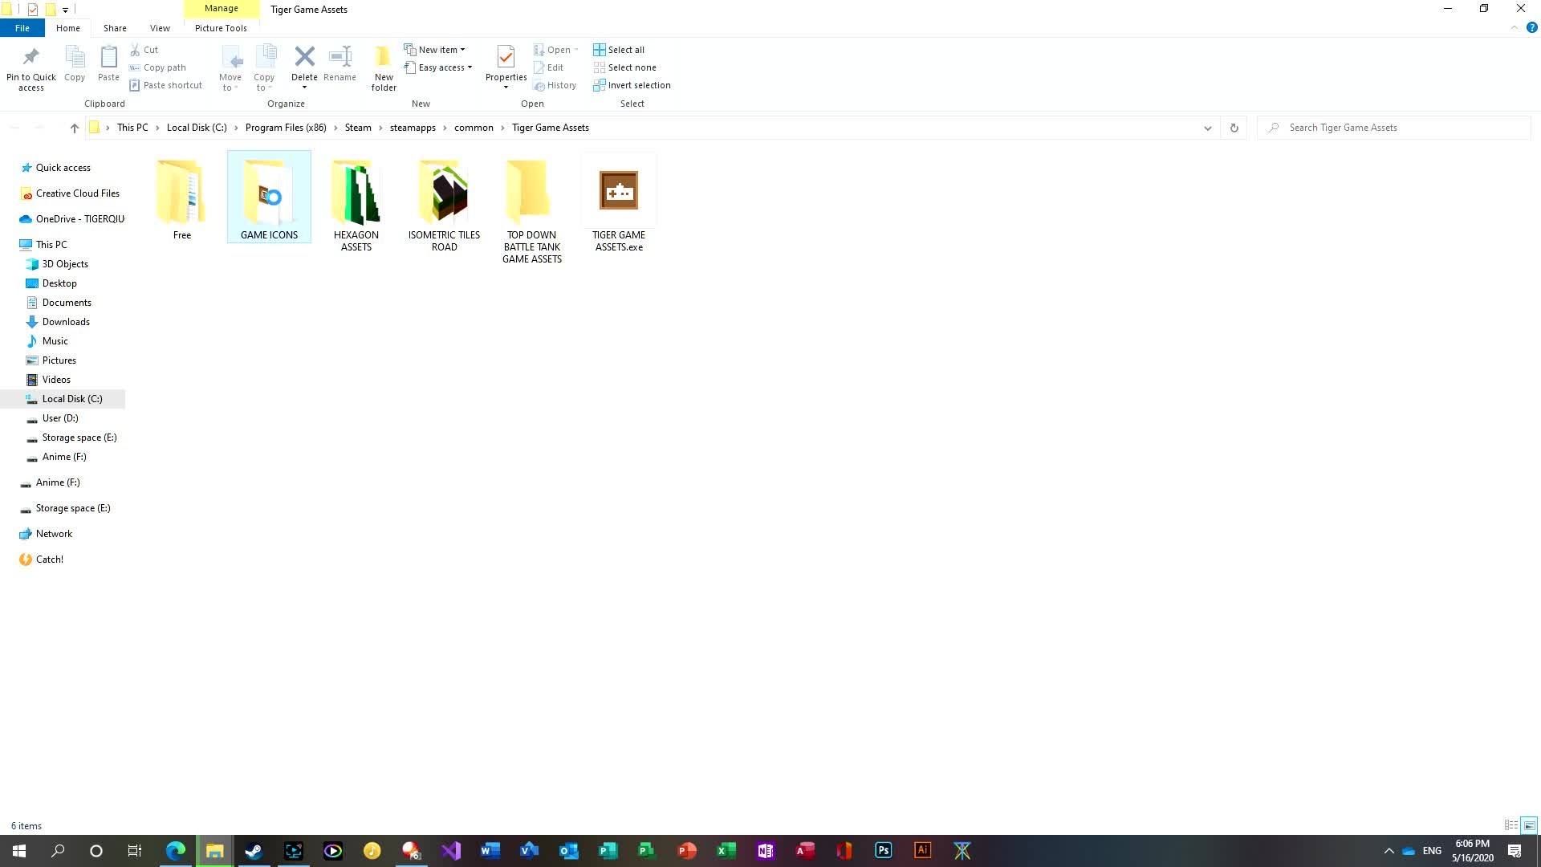Open the New item dropdown
Image resolution: width=1541 pixels, height=867 pixels.
coord(441,50)
